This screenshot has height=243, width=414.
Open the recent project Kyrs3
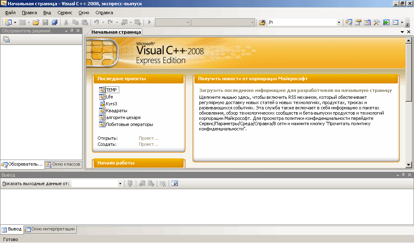111,104
